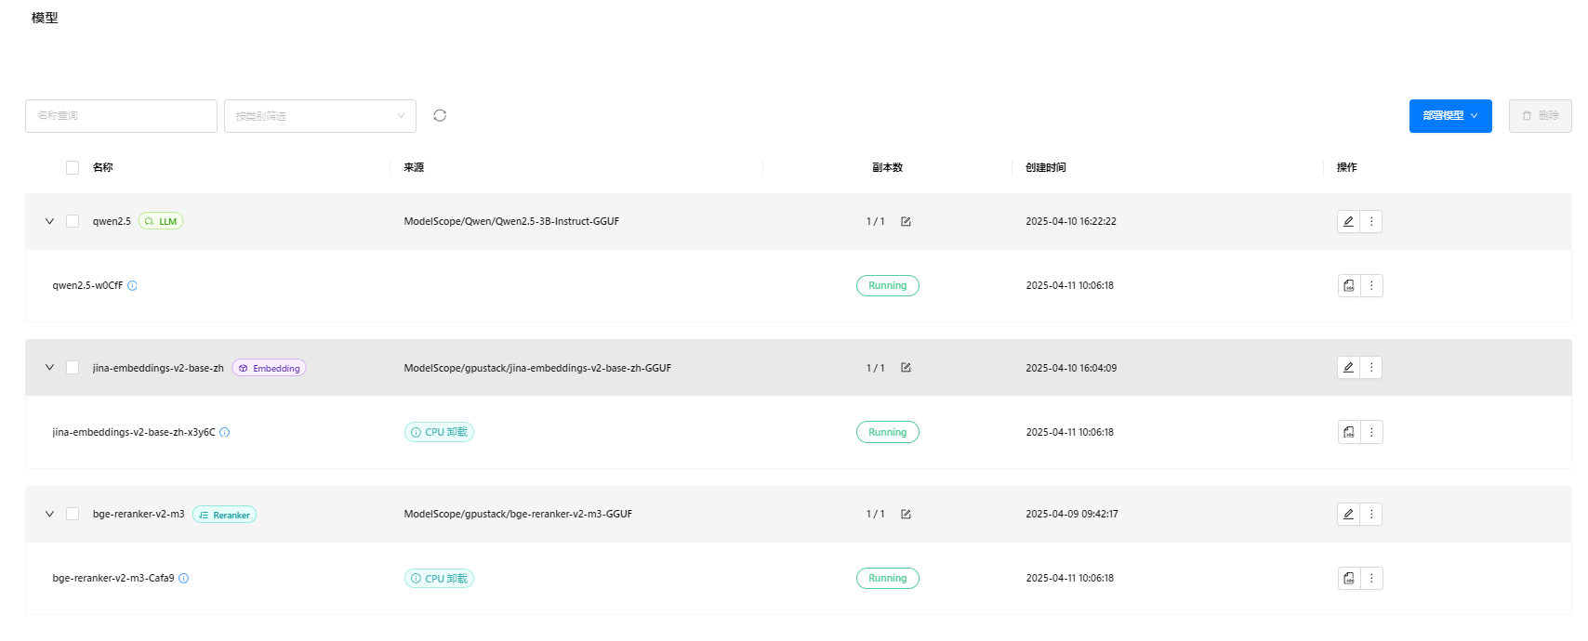This screenshot has height=641, width=1588.
Task: Click the refresh list icon
Action: 440,115
